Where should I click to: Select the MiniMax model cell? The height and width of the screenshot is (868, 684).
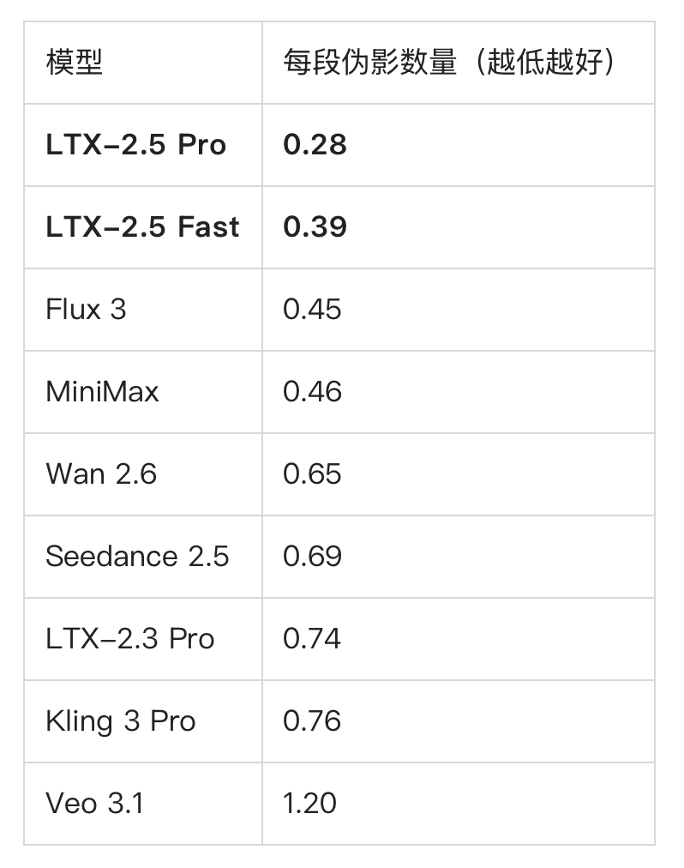pos(143,393)
